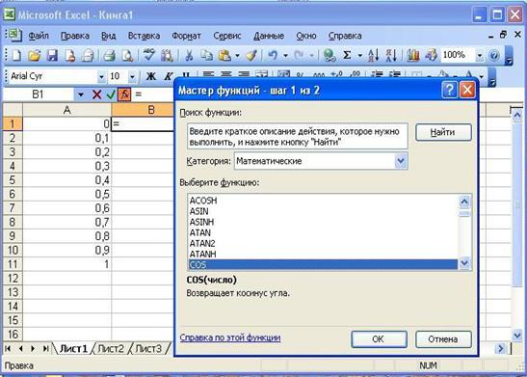Switch to the Лист2 sheet tab
The height and width of the screenshot is (377, 527).
111,349
